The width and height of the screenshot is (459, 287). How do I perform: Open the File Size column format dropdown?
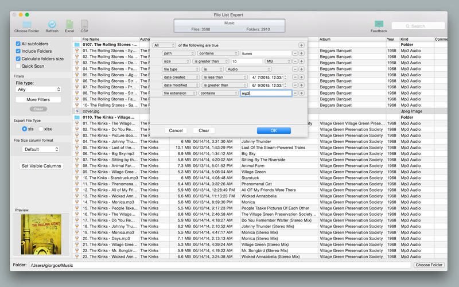[40, 149]
